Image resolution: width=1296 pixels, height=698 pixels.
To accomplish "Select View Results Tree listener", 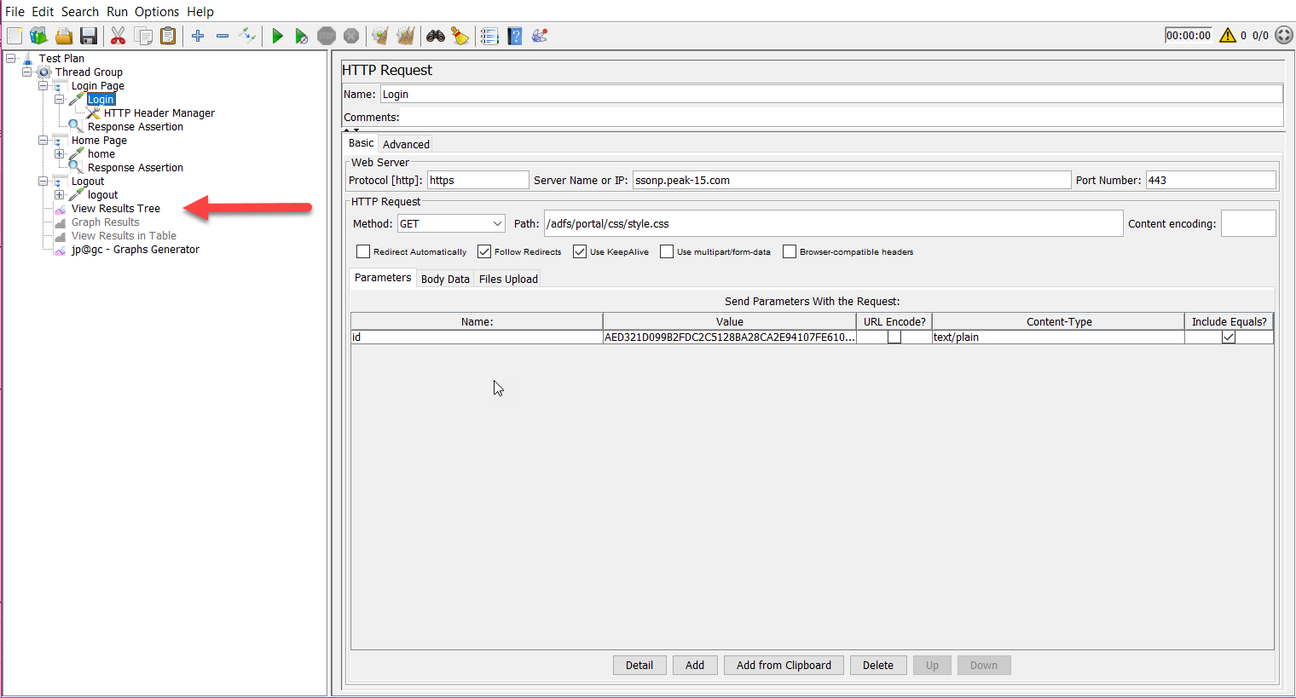I will click(116, 209).
